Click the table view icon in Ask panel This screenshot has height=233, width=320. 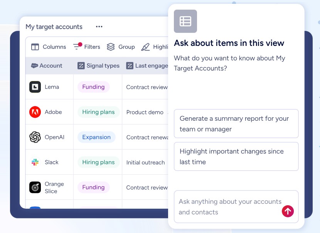point(185,21)
